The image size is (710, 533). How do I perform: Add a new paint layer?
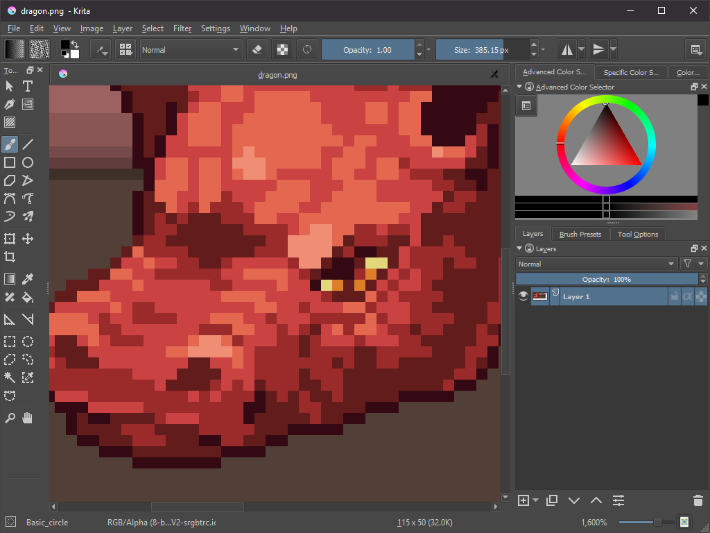coord(523,500)
